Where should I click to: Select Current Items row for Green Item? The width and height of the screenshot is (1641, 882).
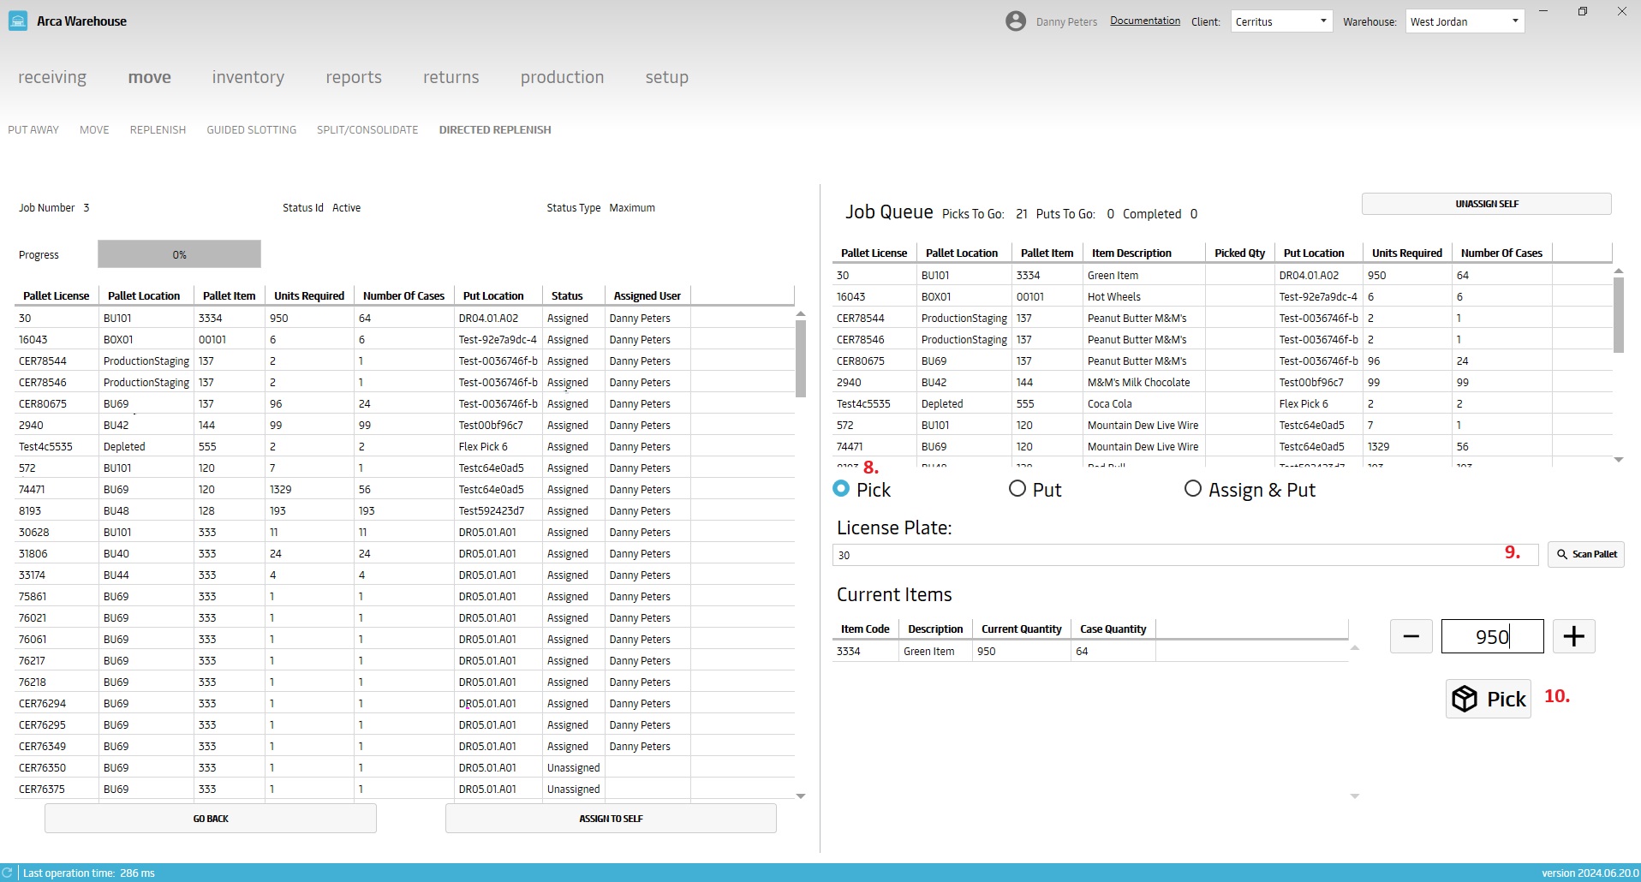1090,652
